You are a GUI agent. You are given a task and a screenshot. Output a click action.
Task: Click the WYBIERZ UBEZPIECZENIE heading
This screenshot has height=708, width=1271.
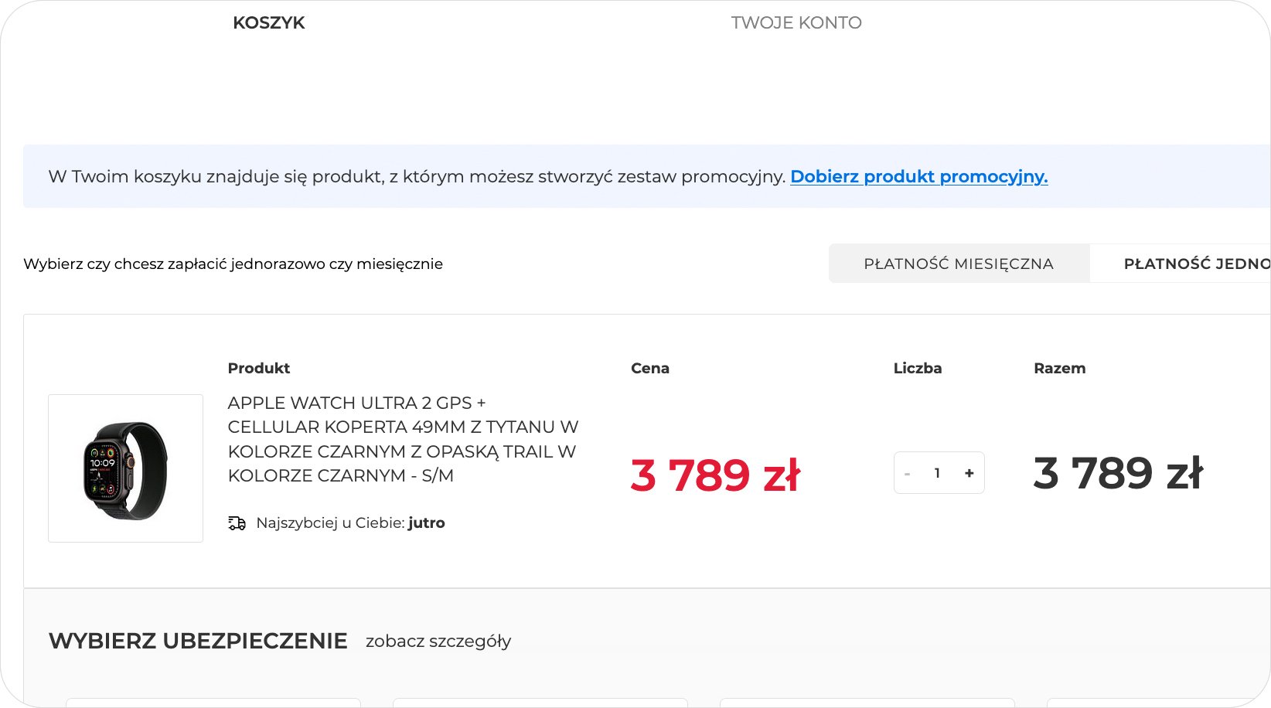click(198, 642)
